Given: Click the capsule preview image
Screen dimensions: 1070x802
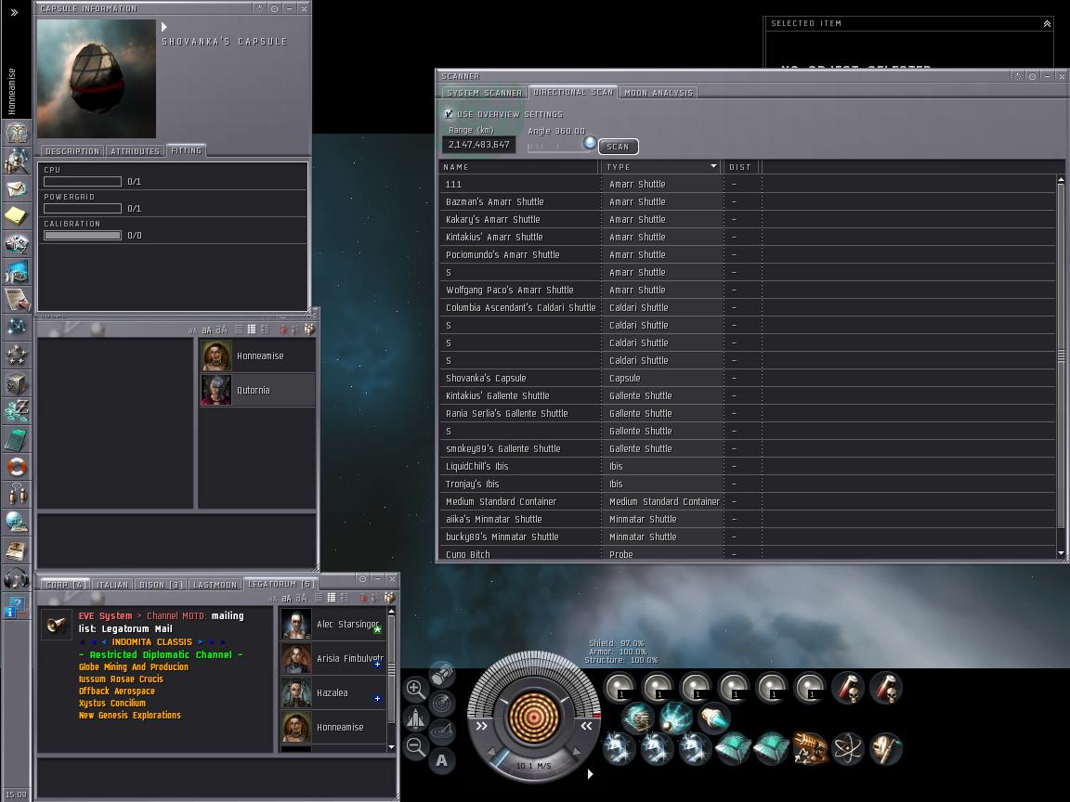Looking at the screenshot, I should (x=97, y=78).
